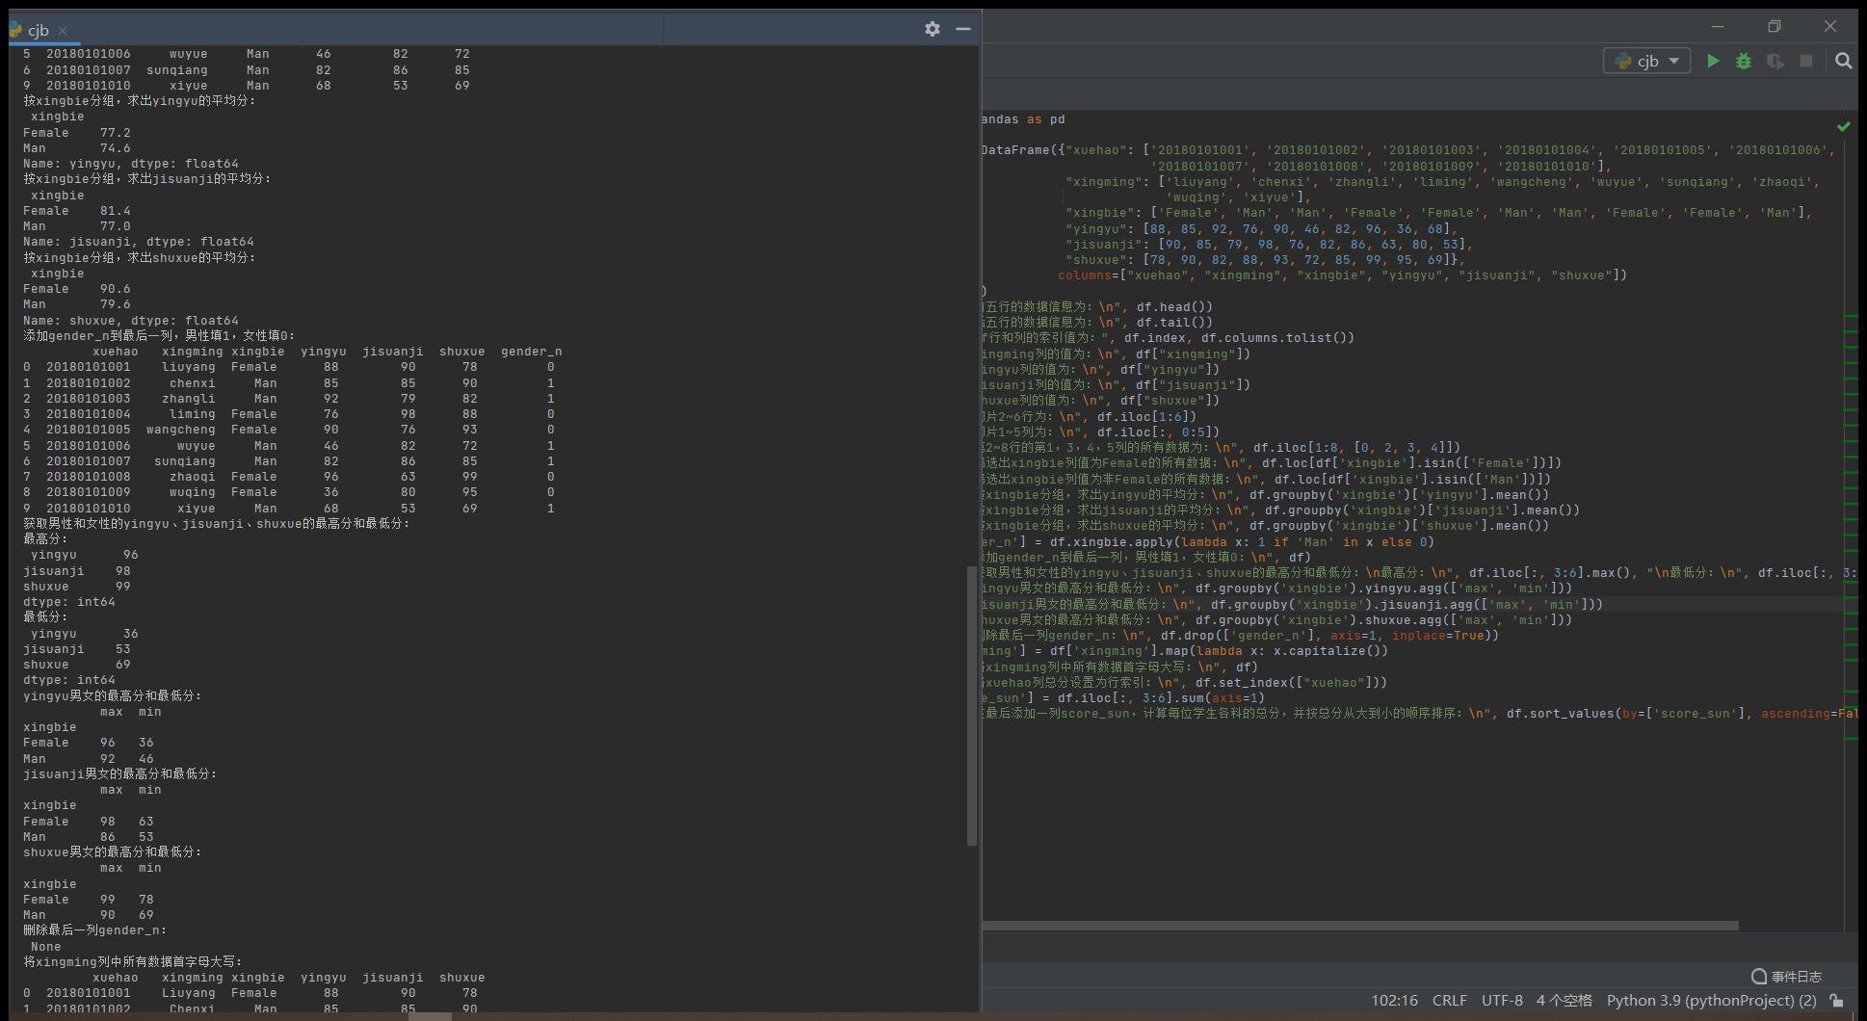
Task: Toggle the read-only lock icon in status bar
Action: [x=1837, y=1001]
